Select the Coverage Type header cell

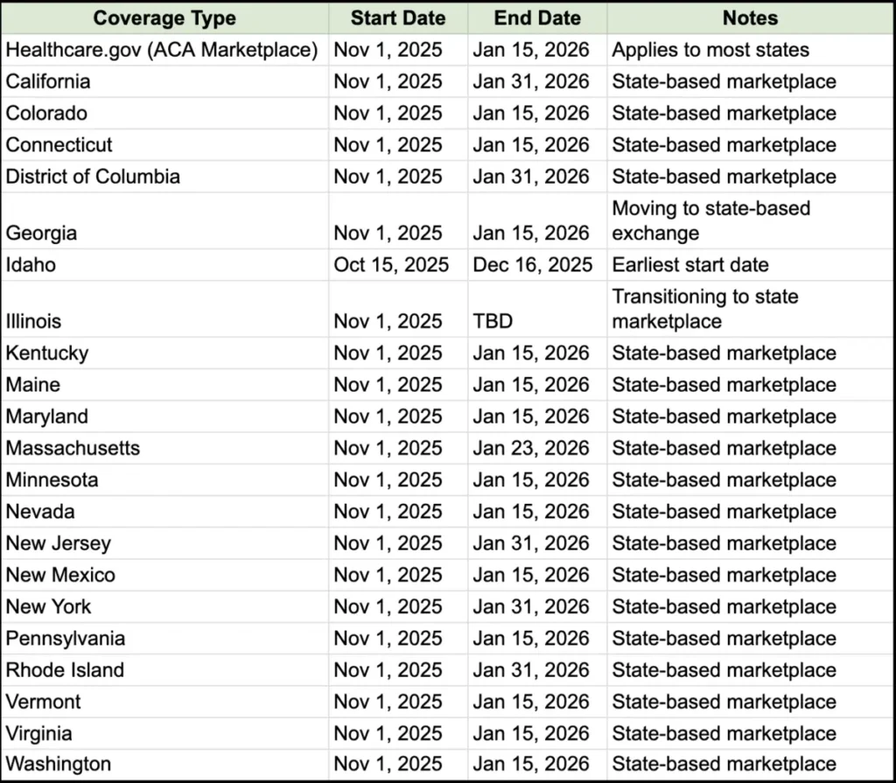click(164, 17)
